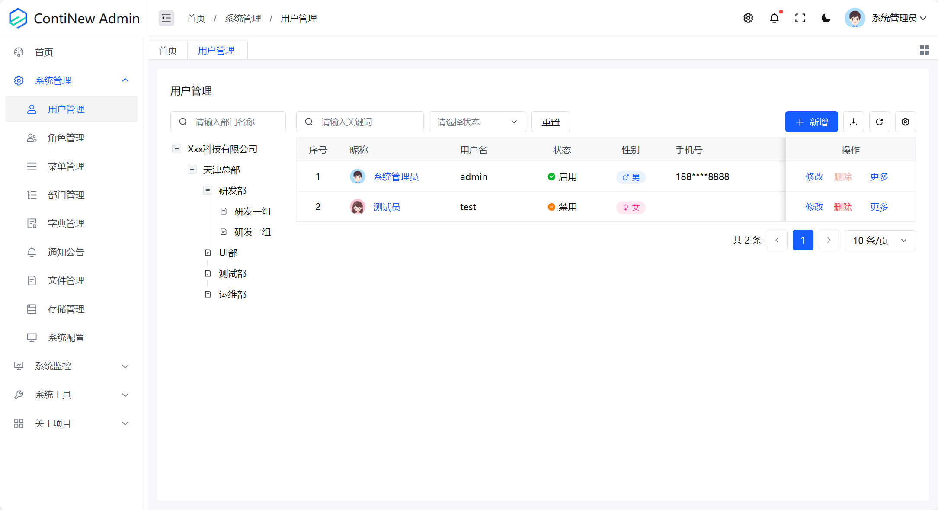Click the 新增 button to add user

pyautogui.click(x=811, y=122)
